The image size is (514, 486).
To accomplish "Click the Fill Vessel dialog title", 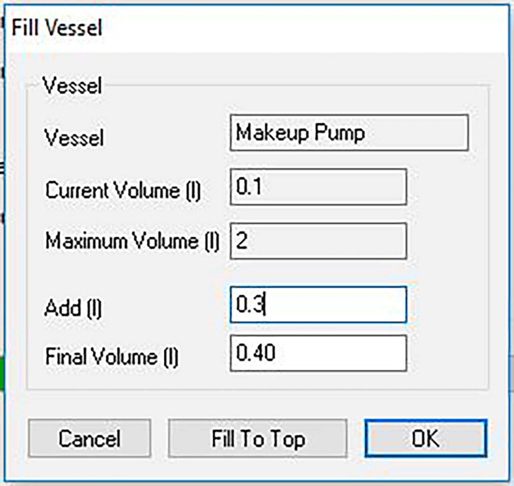I will click(x=57, y=27).
